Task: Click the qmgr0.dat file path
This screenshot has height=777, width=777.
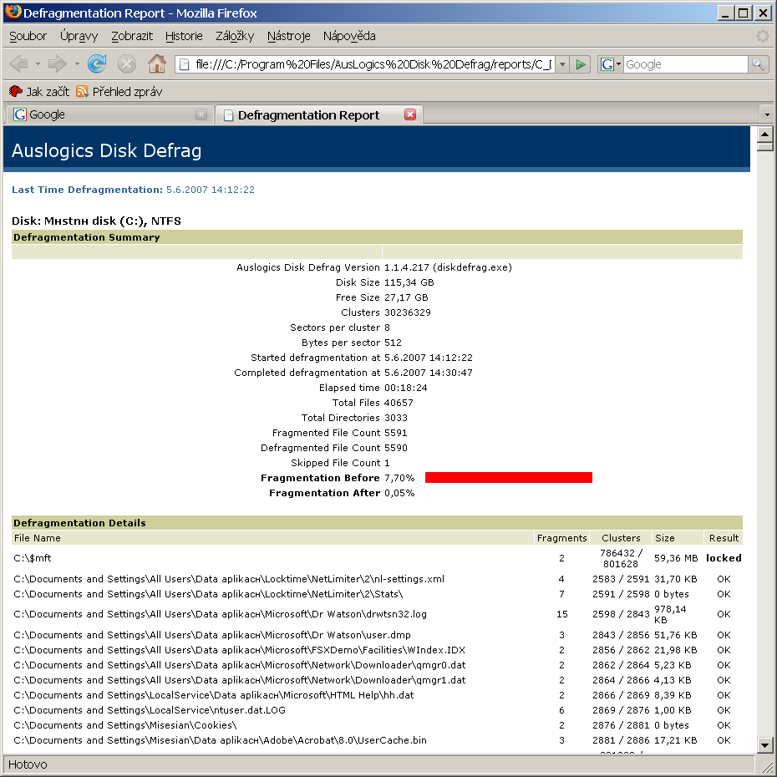Action: point(239,665)
